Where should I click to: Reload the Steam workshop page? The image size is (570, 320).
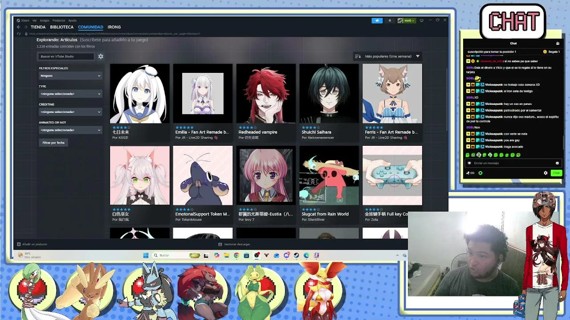point(19,34)
